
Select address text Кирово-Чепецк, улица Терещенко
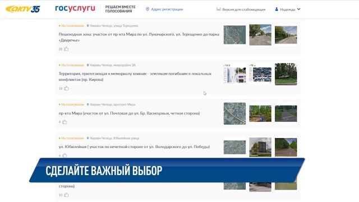pyautogui.click(x=114, y=26)
